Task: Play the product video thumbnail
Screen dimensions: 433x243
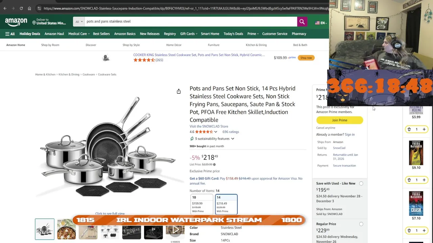Action: (175, 230)
